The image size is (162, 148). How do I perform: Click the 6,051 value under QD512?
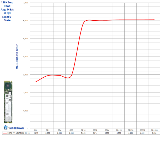click(x=142, y=133)
